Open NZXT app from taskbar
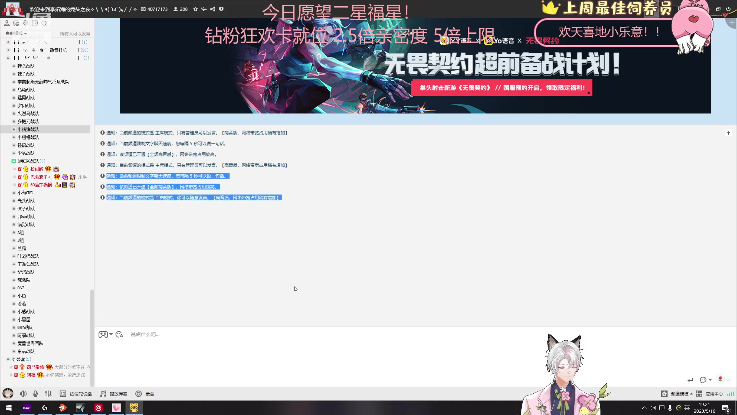The height and width of the screenshot is (415, 737). [x=27, y=408]
